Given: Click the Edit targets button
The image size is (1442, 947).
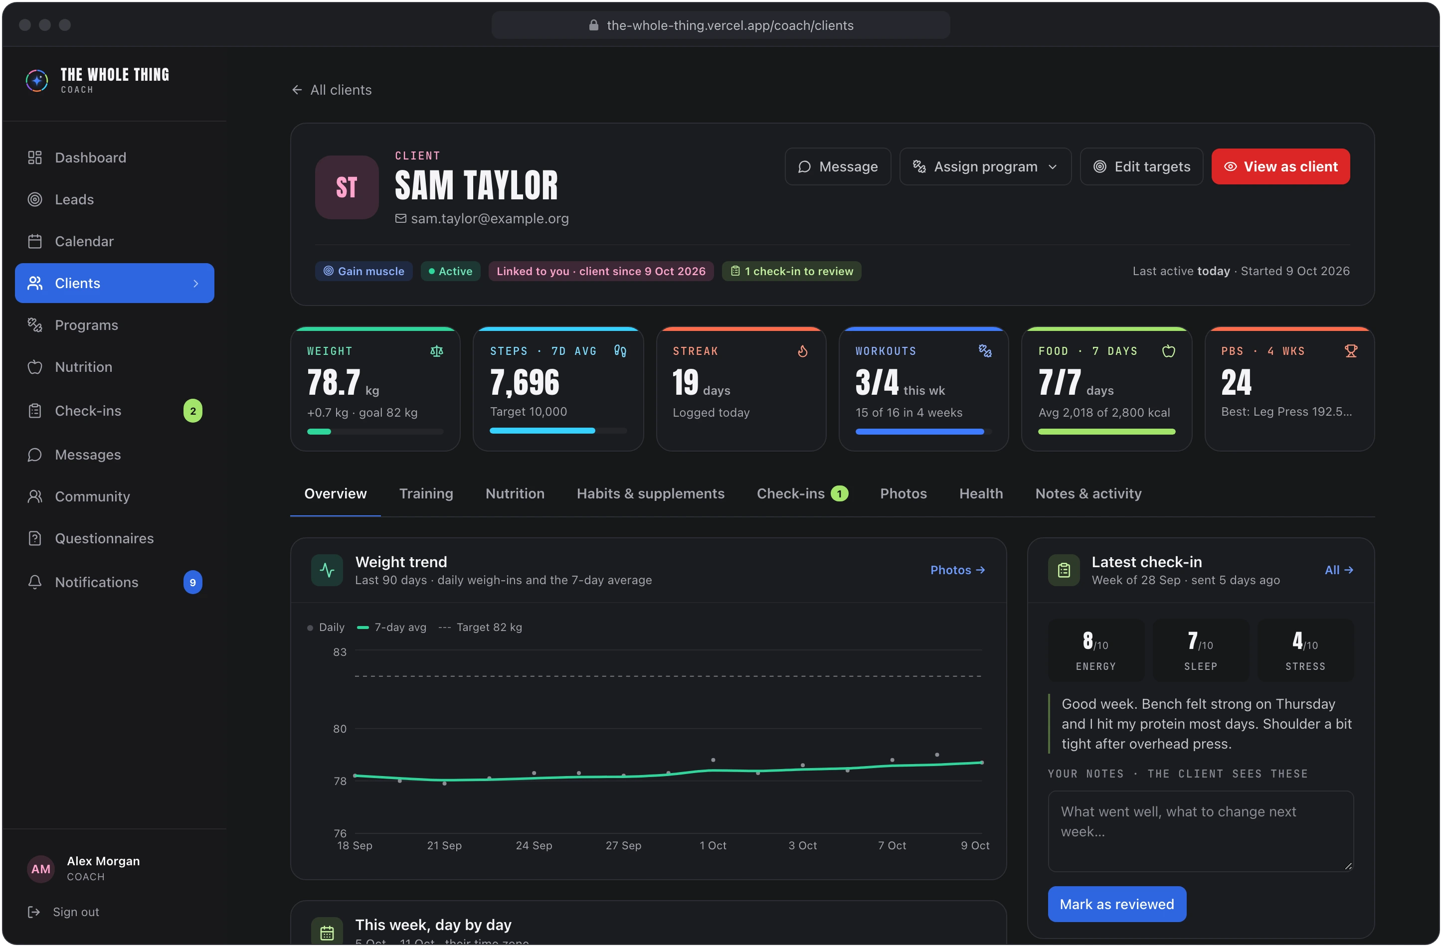Looking at the screenshot, I should coord(1141,166).
